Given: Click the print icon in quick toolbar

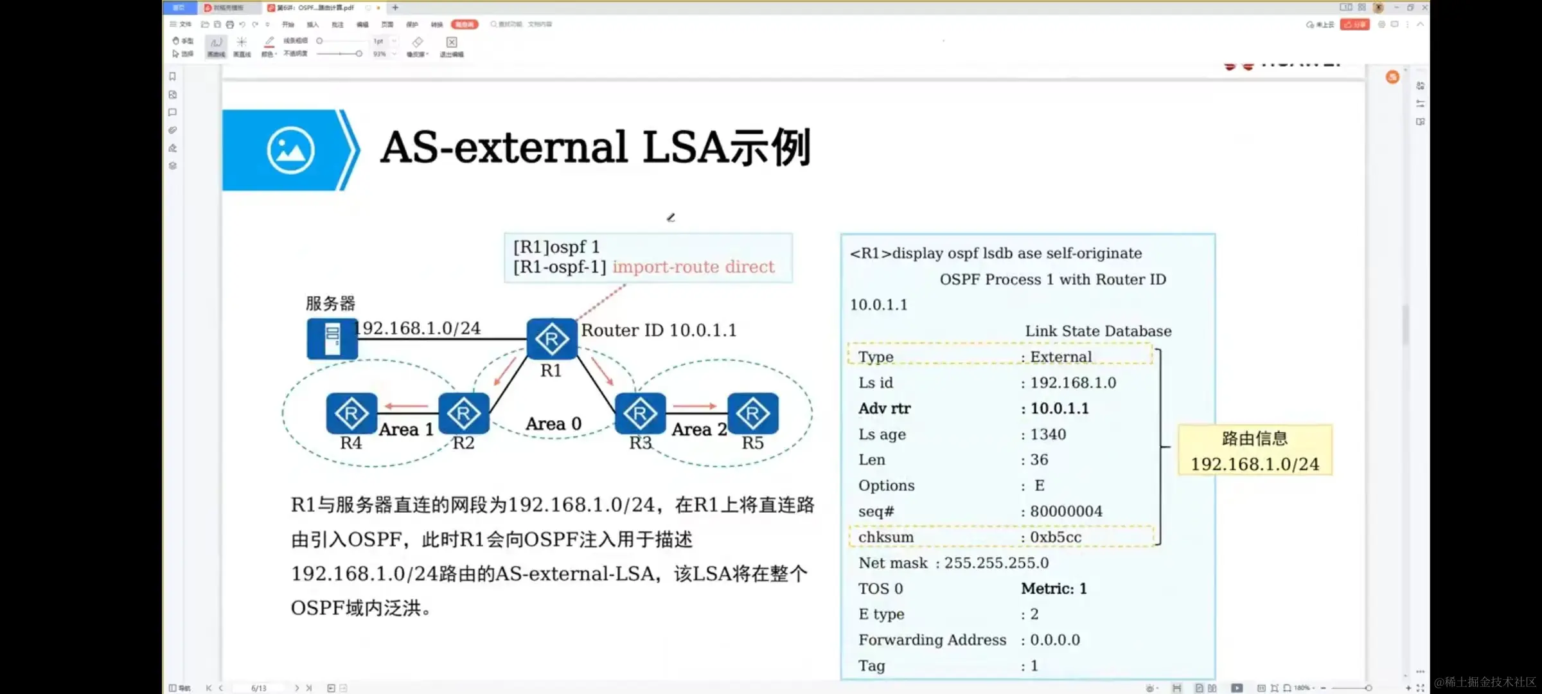Looking at the screenshot, I should click(229, 24).
